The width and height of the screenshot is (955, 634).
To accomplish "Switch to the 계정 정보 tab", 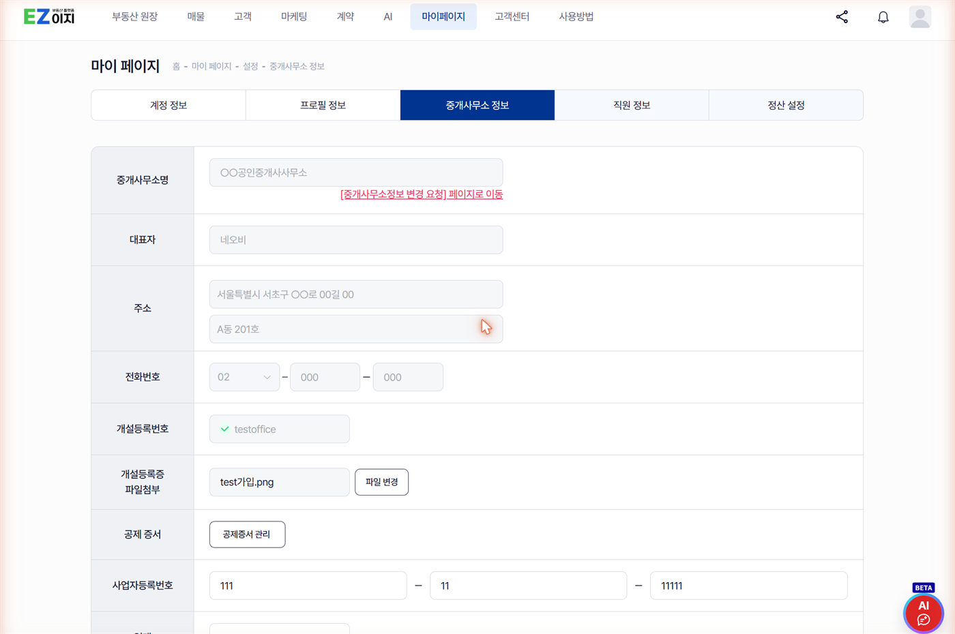I will click(168, 105).
